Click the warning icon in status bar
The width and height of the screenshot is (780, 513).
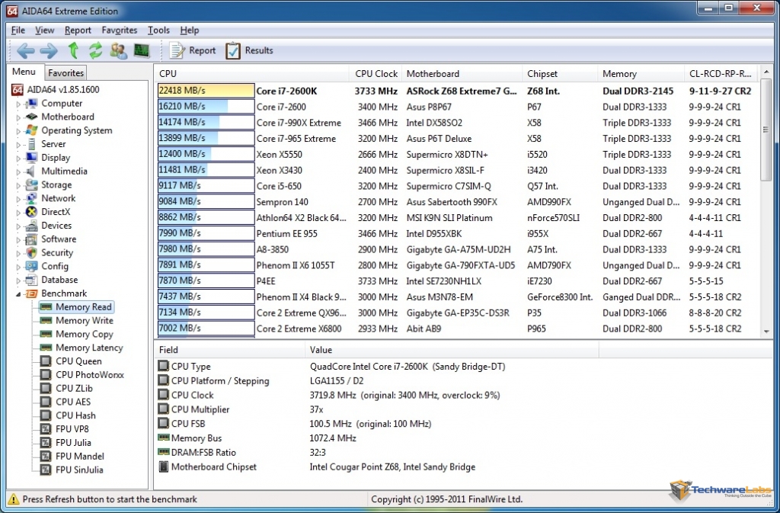point(14,499)
